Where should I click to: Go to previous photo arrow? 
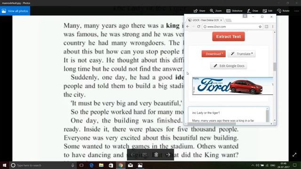133,155
